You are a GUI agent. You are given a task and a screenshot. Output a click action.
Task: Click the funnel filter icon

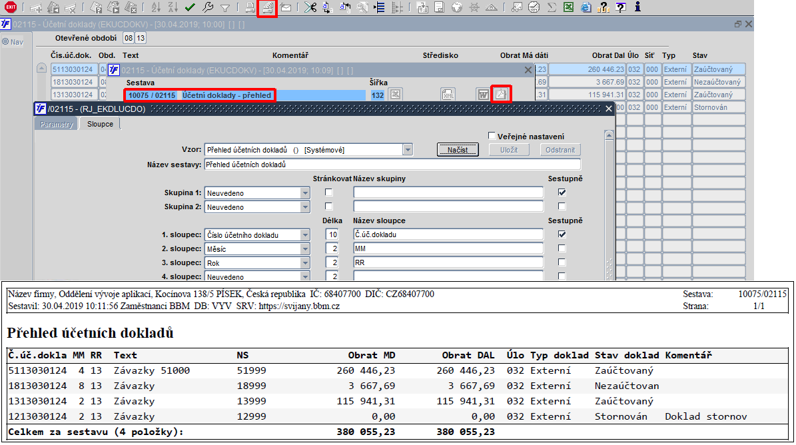[225, 7]
